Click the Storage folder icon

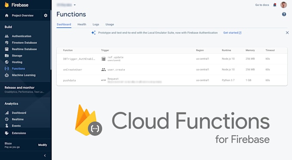point(7,56)
